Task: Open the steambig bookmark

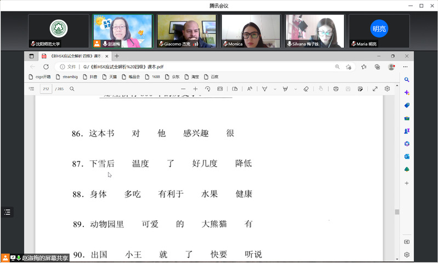Action: (67, 77)
